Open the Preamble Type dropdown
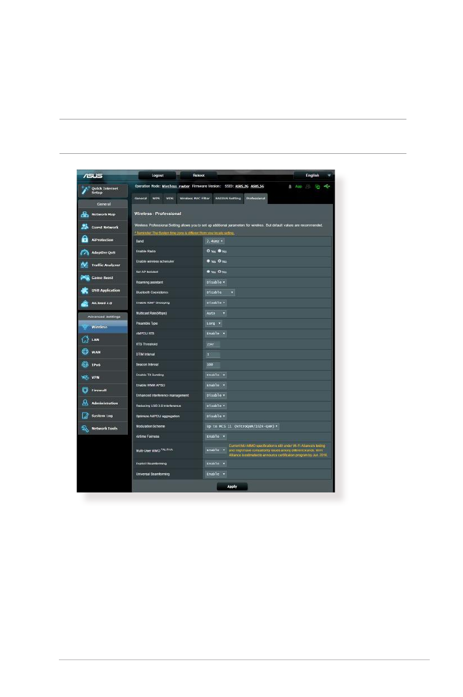This screenshot has width=463, height=697. pyautogui.click(x=213, y=323)
